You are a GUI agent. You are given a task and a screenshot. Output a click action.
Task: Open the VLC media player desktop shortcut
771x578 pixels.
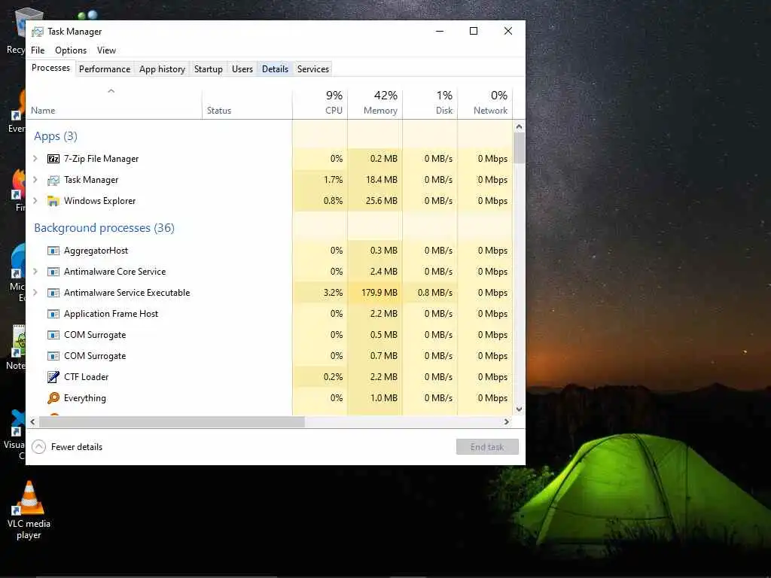pos(29,510)
